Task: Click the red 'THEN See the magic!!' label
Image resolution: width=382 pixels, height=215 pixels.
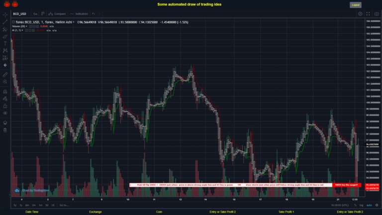Action: (x=346, y=185)
